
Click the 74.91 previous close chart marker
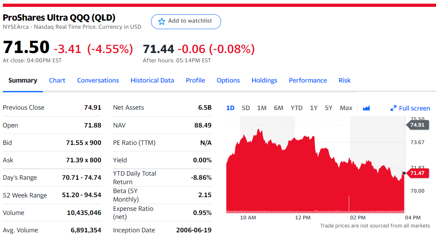pyautogui.click(x=417, y=125)
